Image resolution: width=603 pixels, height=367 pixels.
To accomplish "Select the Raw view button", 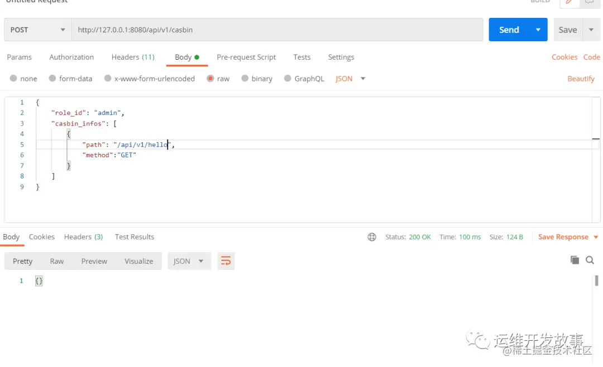I will click(x=56, y=262).
